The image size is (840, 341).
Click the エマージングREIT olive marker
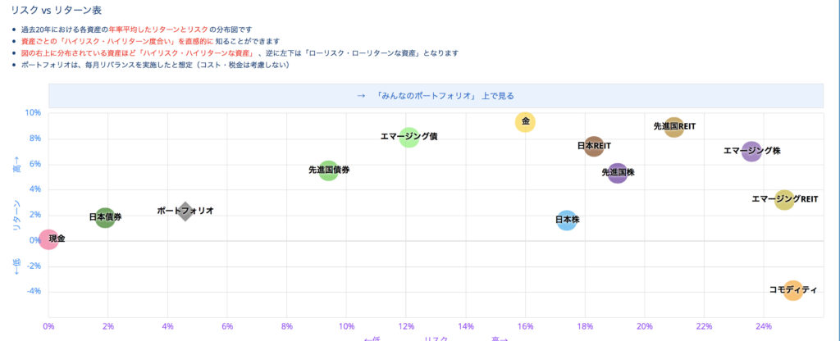[784, 200]
